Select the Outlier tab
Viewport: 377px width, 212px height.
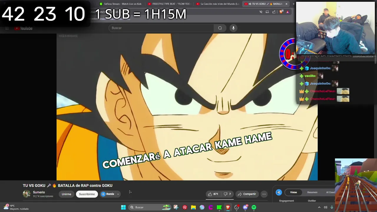click(312, 201)
